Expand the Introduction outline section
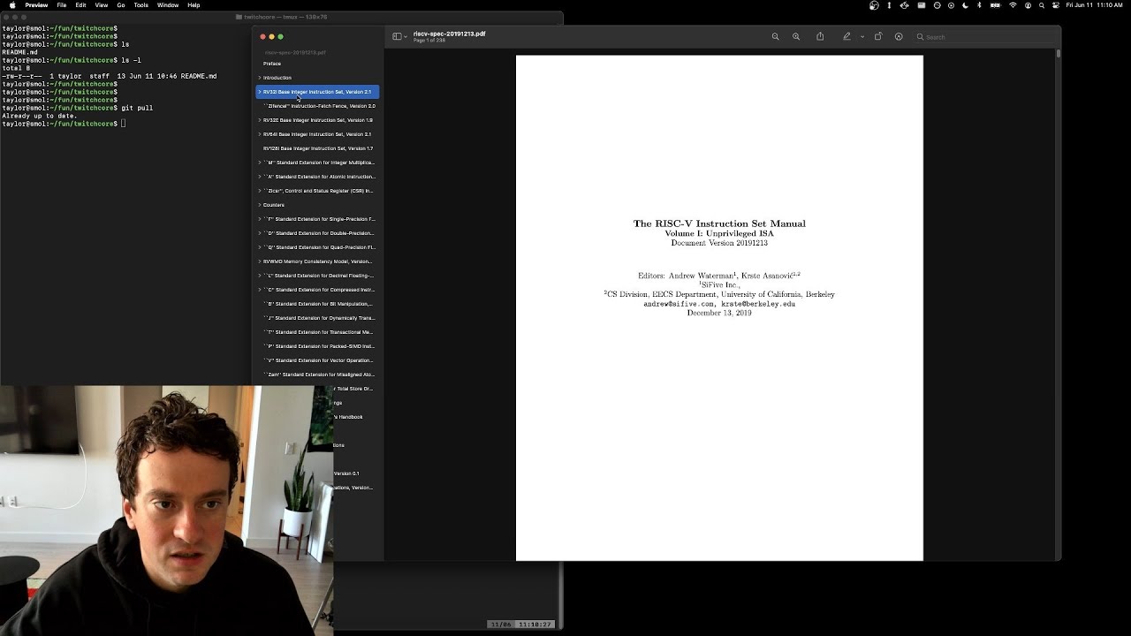 tap(259, 78)
